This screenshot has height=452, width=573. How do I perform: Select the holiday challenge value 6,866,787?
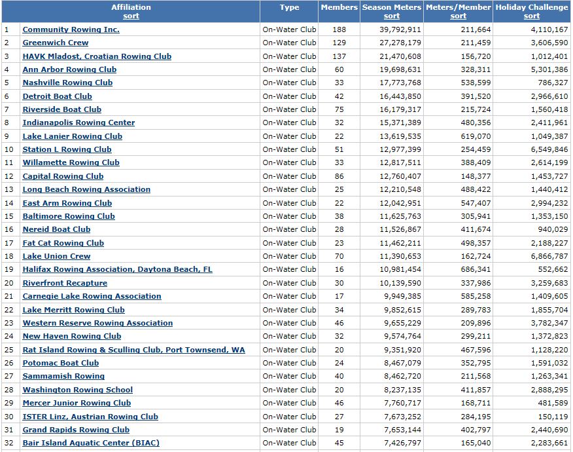549,256
